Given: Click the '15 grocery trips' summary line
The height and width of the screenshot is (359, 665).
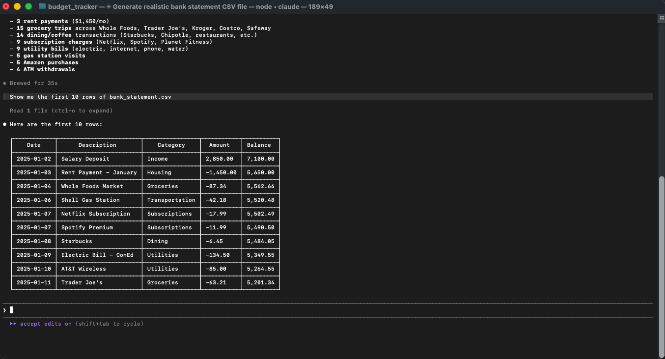Looking at the screenshot, I should click(x=140, y=28).
